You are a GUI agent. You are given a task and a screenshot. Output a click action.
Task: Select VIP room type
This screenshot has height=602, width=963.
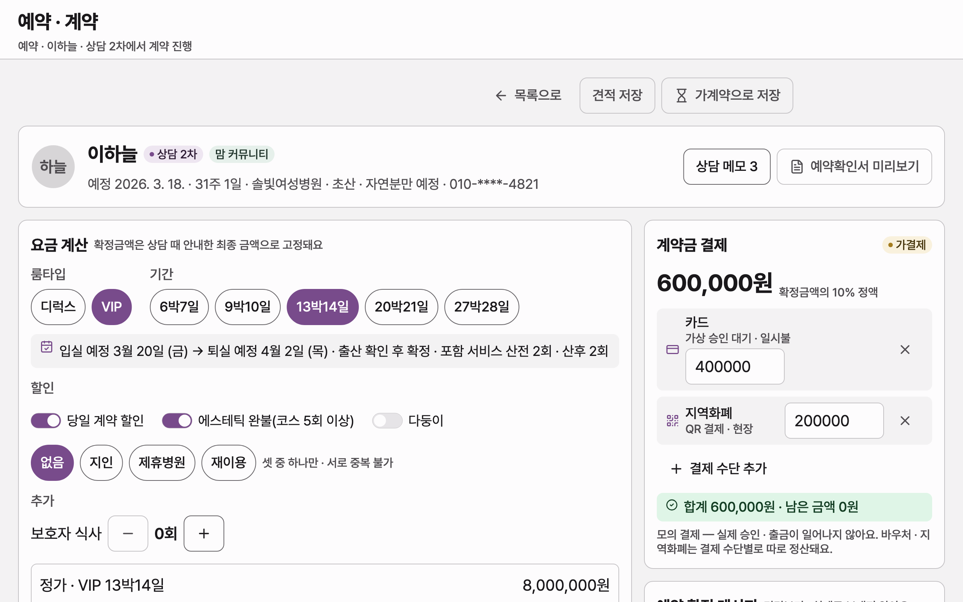coord(111,307)
